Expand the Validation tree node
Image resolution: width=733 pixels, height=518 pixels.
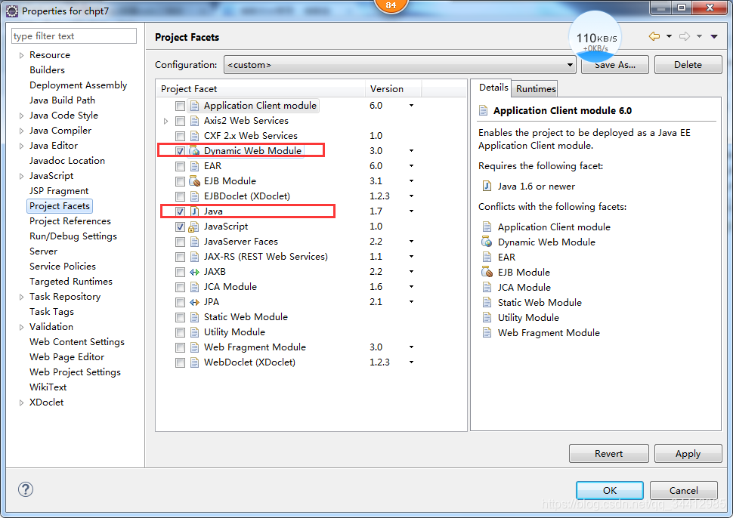(x=21, y=327)
